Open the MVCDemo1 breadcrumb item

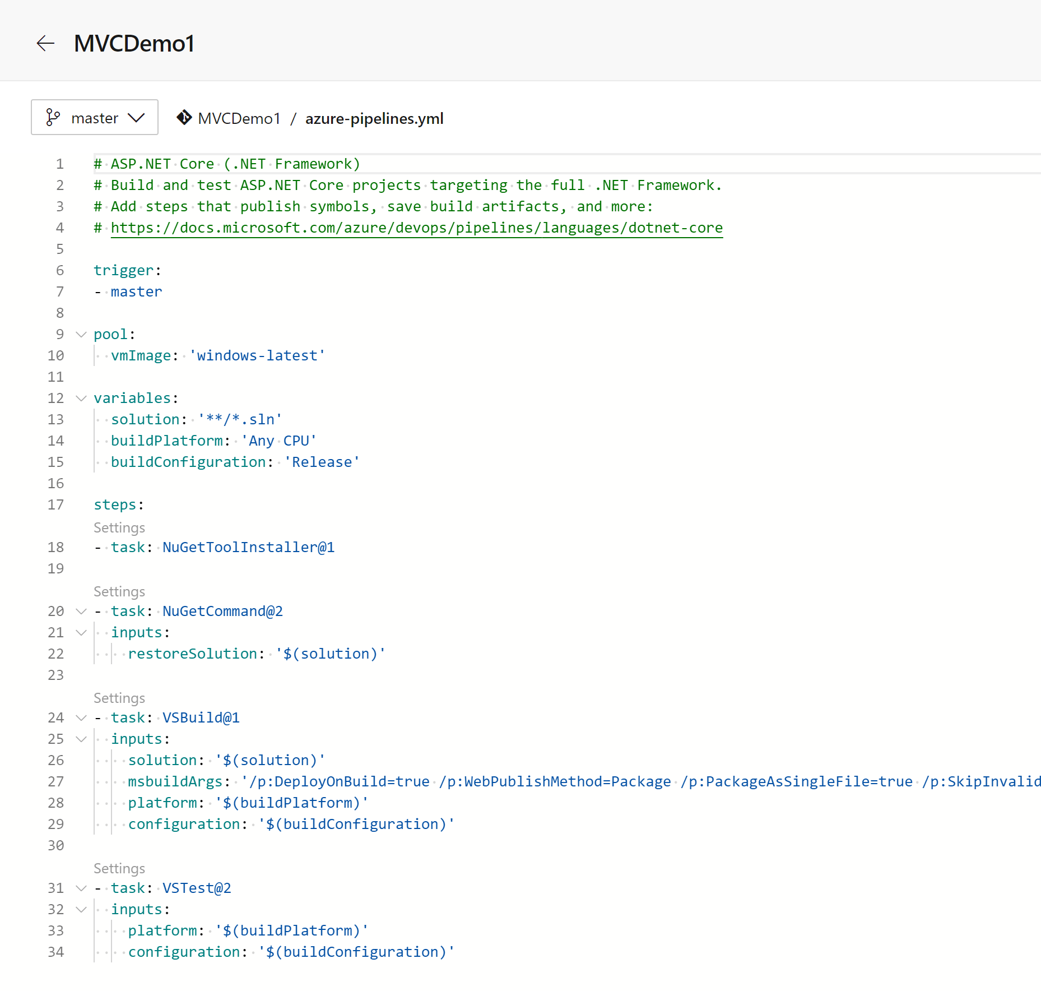pyautogui.click(x=239, y=118)
